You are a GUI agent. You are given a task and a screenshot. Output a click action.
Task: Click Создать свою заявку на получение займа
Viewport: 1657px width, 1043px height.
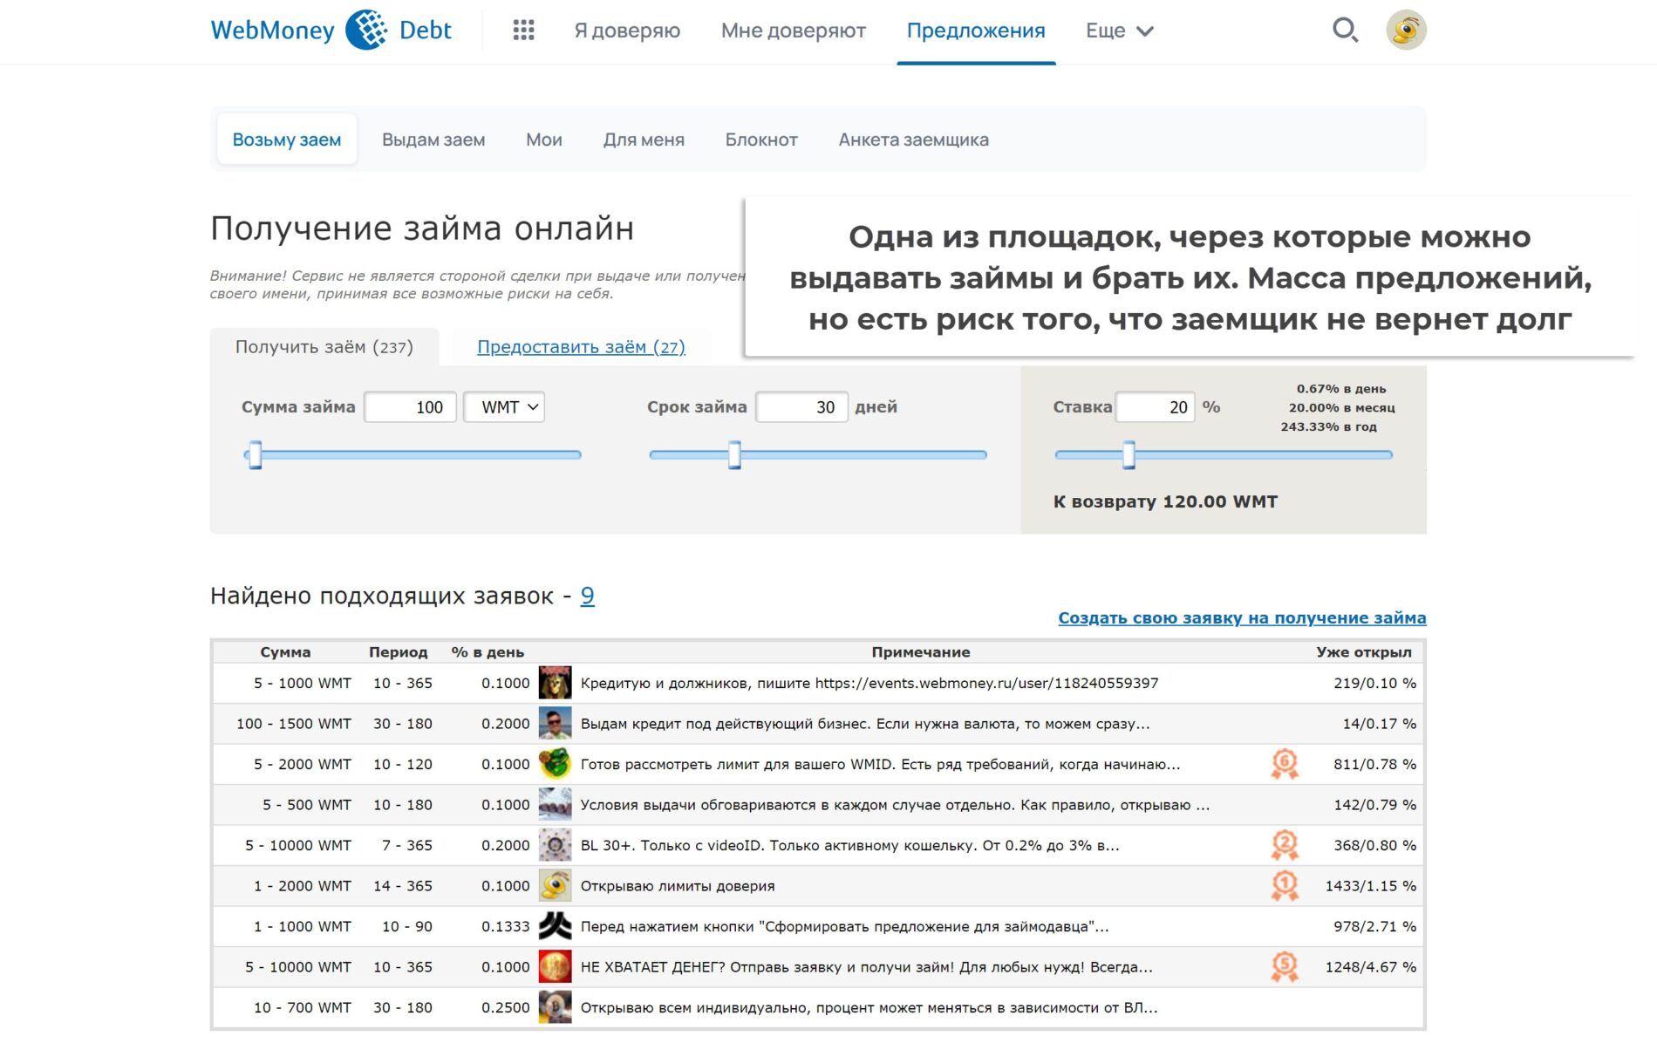tap(1242, 617)
